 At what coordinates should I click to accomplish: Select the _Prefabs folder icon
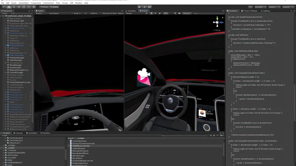click(x=6, y=145)
